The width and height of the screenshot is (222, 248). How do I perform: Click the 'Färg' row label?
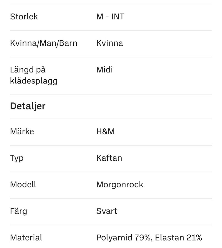coord(18,211)
